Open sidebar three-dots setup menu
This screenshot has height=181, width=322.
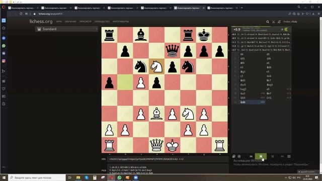click(x=4, y=167)
